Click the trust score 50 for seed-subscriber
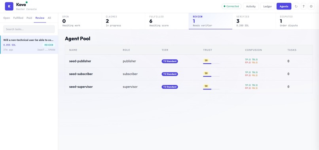Screen dimensions: 319x150 (x=206, y=73)
